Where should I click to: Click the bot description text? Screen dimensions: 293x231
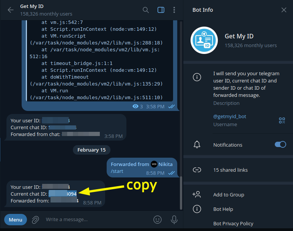pos(246,84)
